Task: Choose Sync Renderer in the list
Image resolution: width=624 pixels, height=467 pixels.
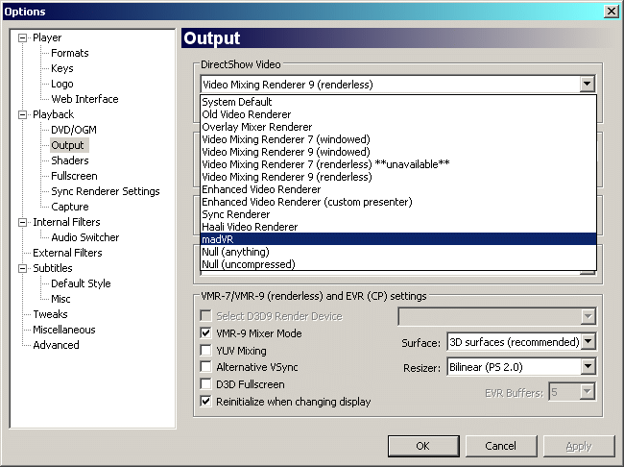Action: pos(398,214)
